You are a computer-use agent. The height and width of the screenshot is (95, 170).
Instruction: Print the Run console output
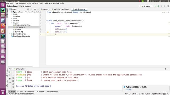pyautogui.click(x=13, y=84)
